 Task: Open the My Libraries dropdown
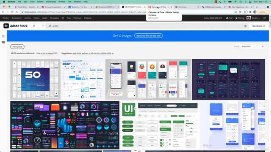click(258, 26)
